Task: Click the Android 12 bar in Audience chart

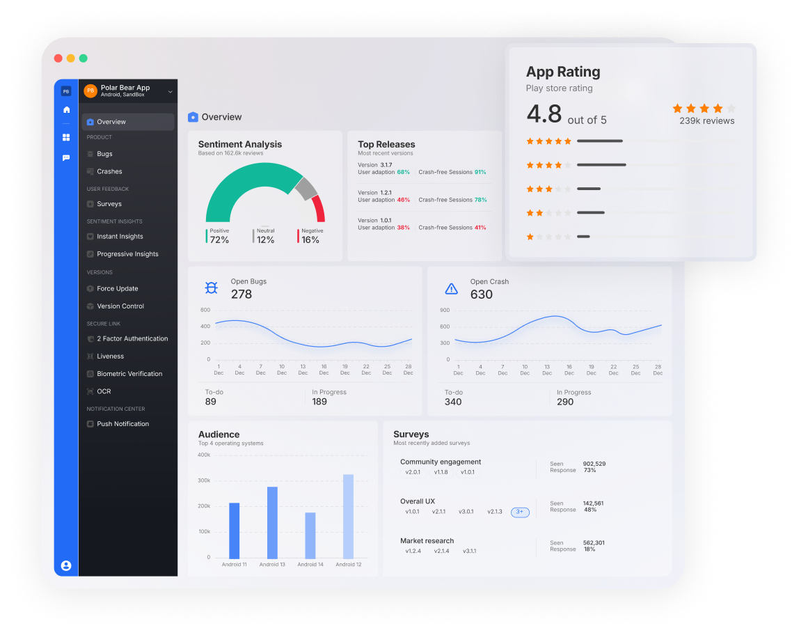Action: (x=348, y=515)
